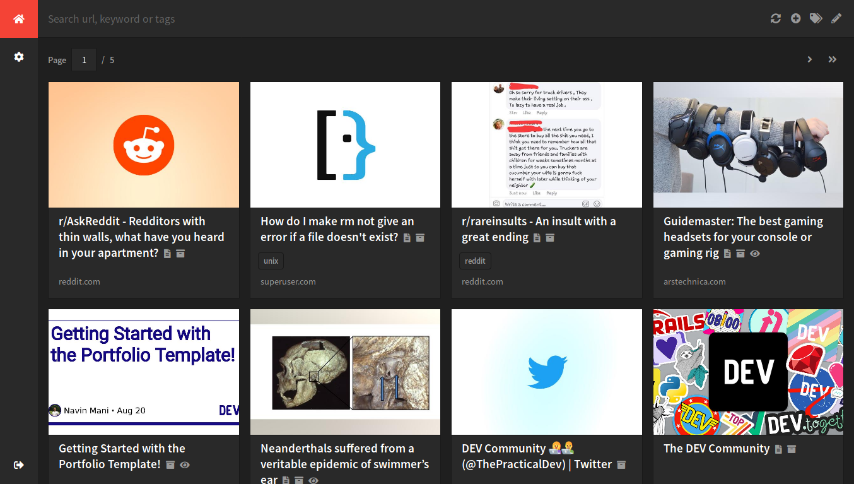
Task: Open the readable view of the Neanderthals article
Action: coord(287,480)
